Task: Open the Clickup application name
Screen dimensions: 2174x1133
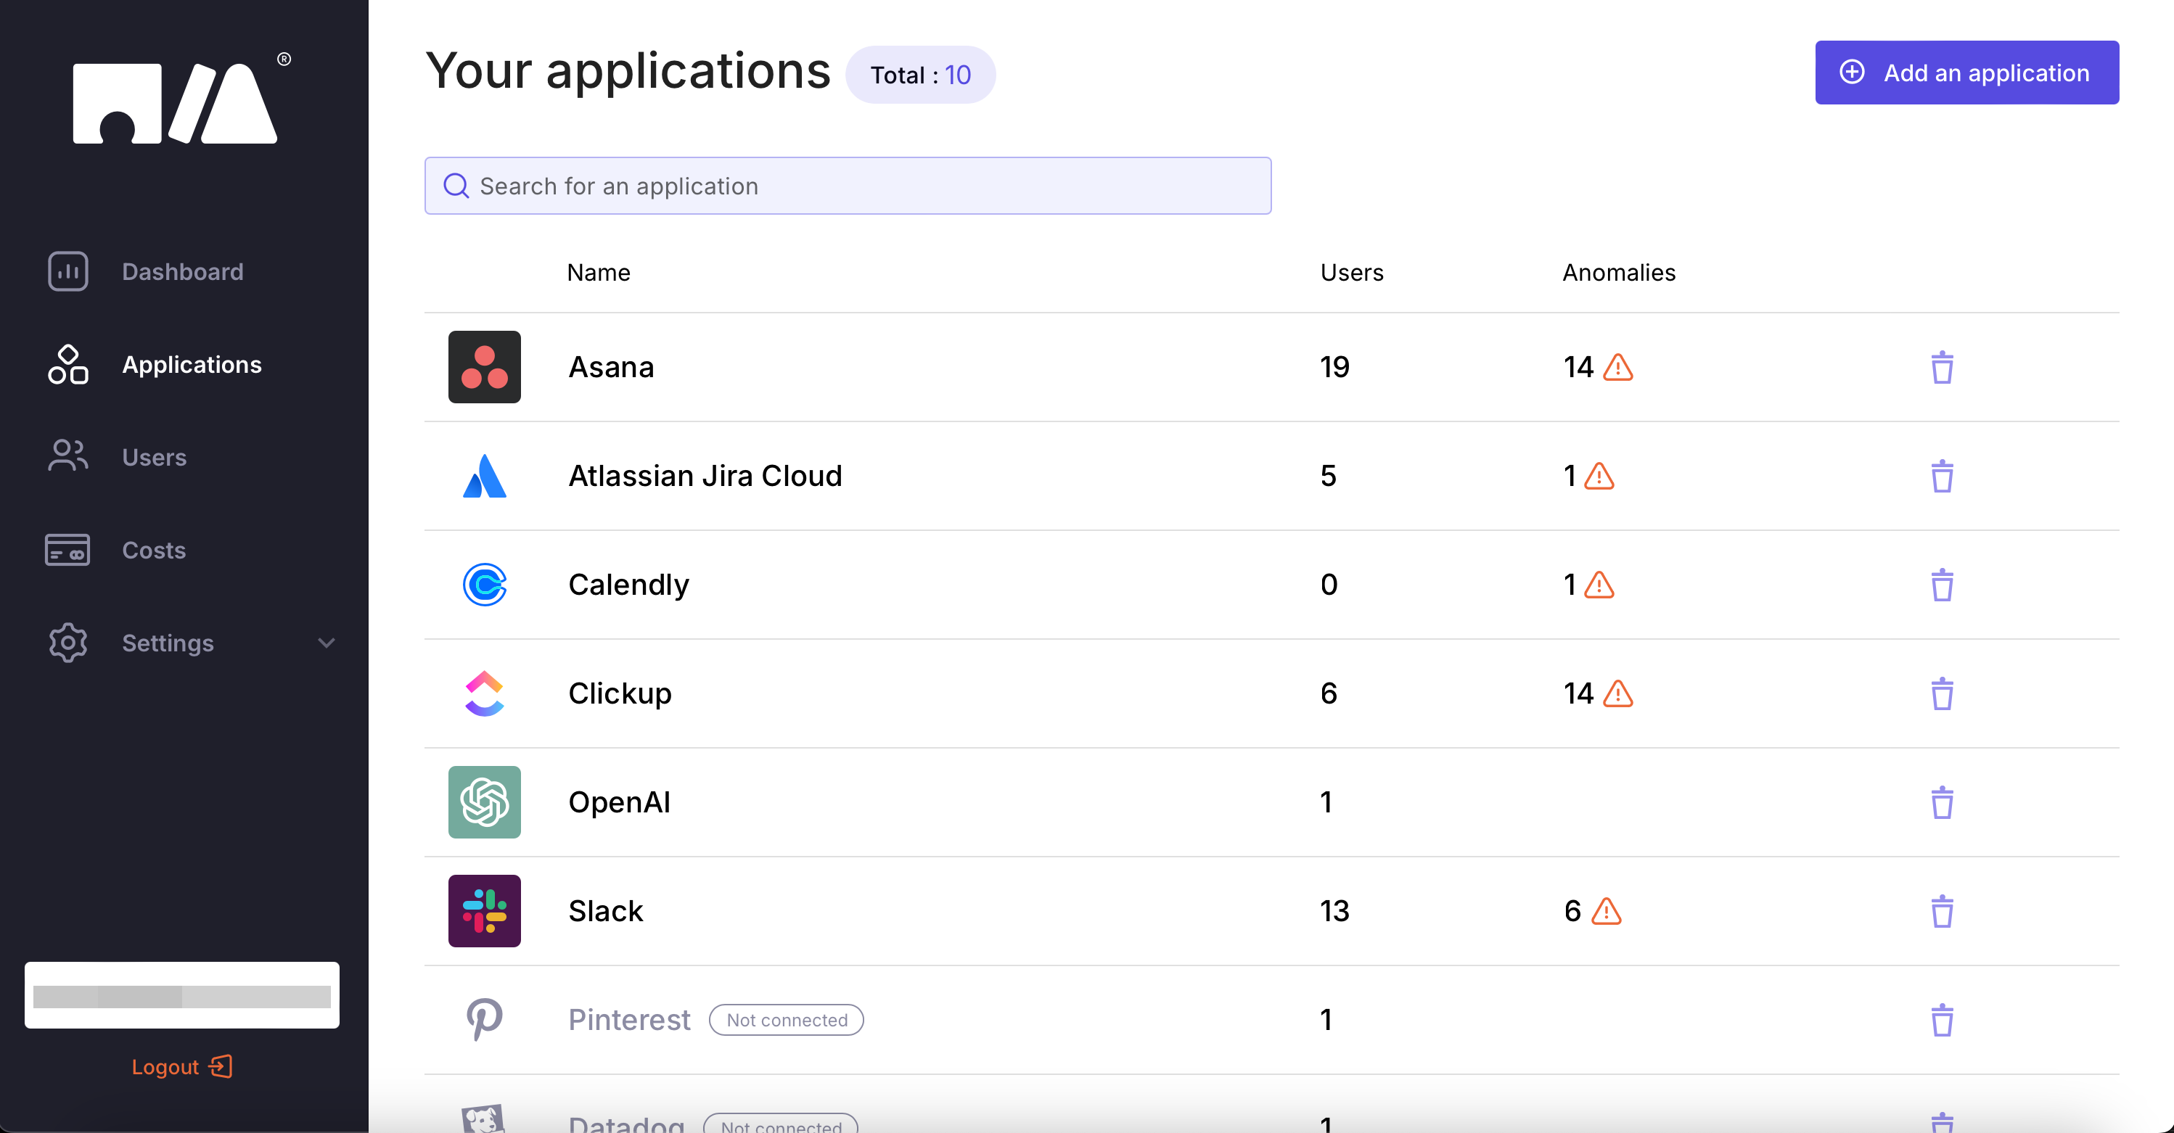Action: (x=620, y=693)
